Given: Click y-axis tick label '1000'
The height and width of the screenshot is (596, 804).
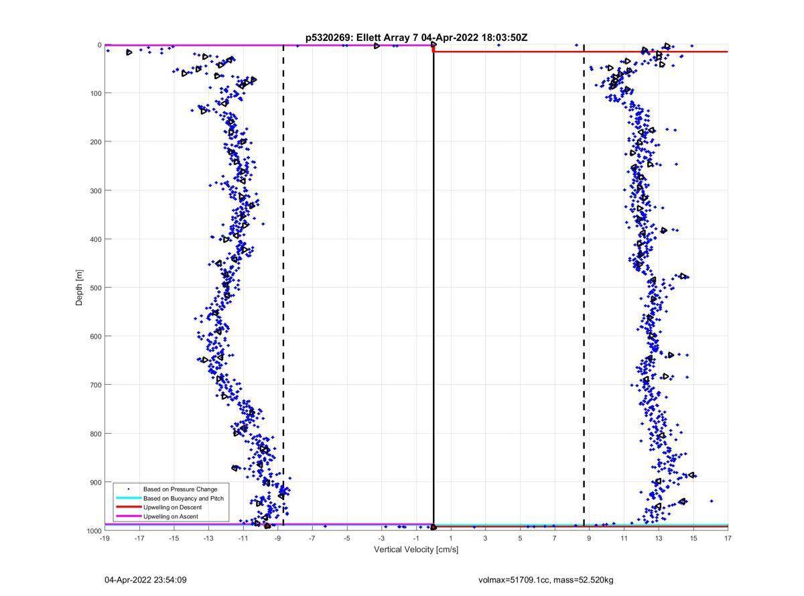Looking at the screenshot, I should (94, 531).
